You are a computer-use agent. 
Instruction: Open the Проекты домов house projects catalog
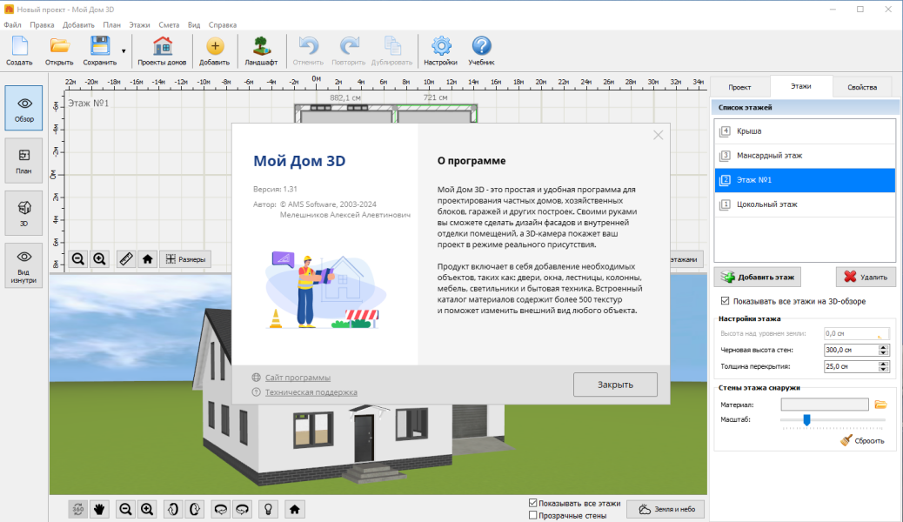coord(162,50)
